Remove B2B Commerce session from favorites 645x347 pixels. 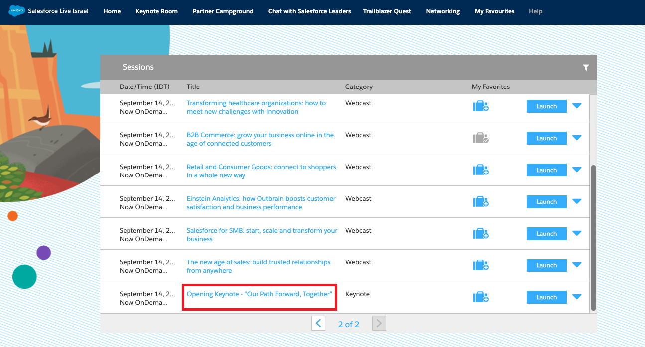[x=480, y=138]
